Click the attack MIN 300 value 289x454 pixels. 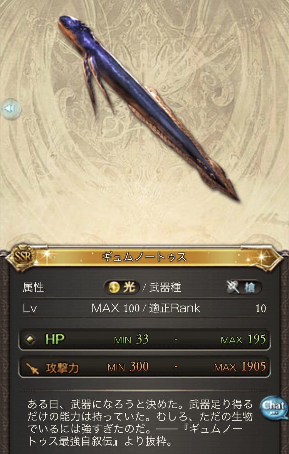pos(128,367)
